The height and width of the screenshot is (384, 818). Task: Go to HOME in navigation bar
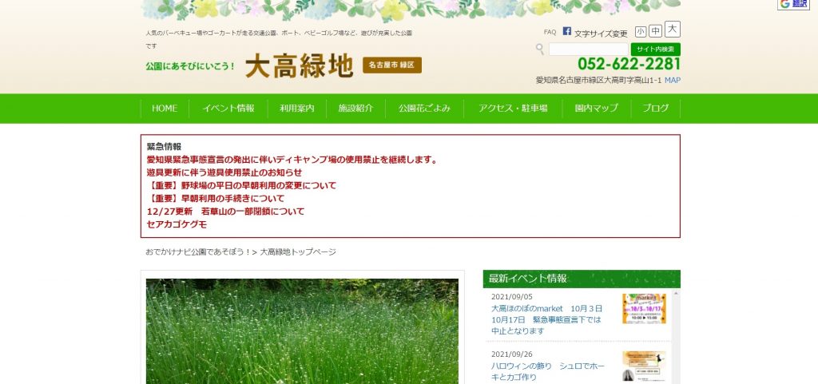165,109
